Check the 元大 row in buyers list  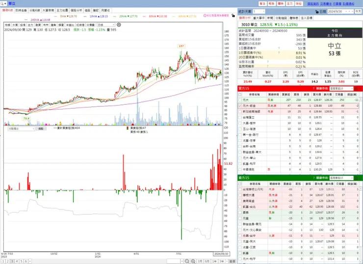tap(240, 100)
